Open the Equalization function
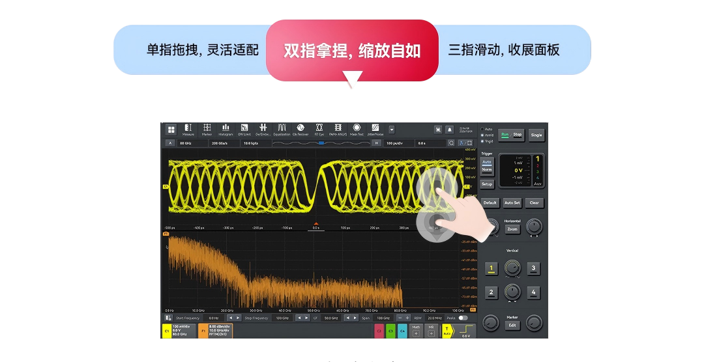Viewport: 704px width, 362px height. coord(282,130)
